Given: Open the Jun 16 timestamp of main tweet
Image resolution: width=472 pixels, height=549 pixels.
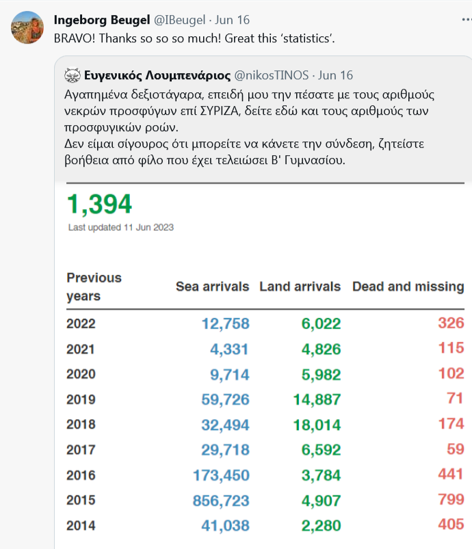Looking at the screenshot, I should [232, 20].
